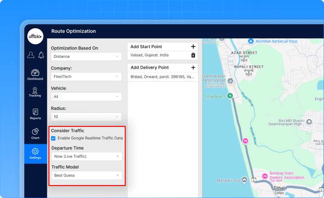Open the Dashboard from the sidebar
324x198 pixels.
tap(35, 75)
